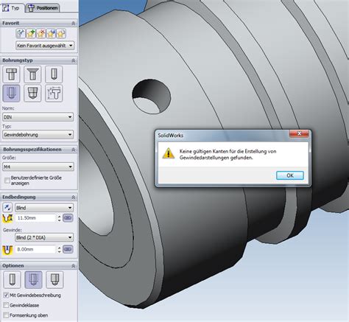349x322 pixels.
Task: Open the Norm dropdown showing DIN
Action: coord(38,117)
